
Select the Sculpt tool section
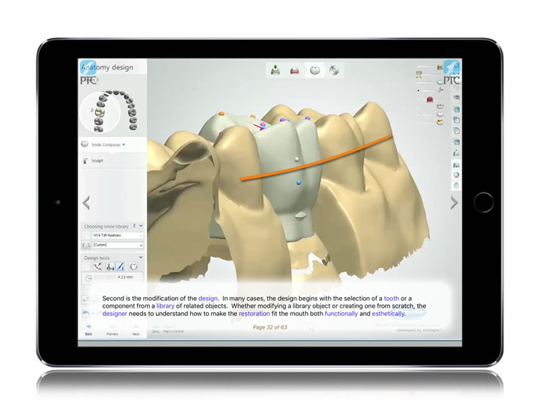click(x=97, y=161)
